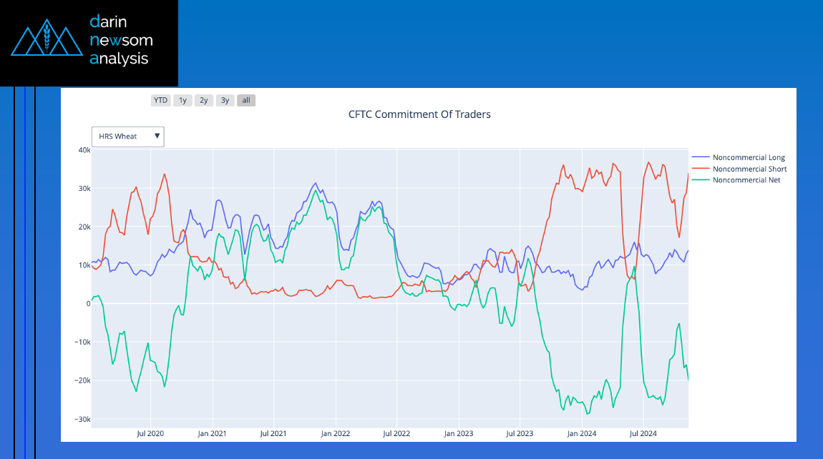This screenshot has height=459, width=823.
Task: Click the red legend line swatch
Action: (701, 169)
